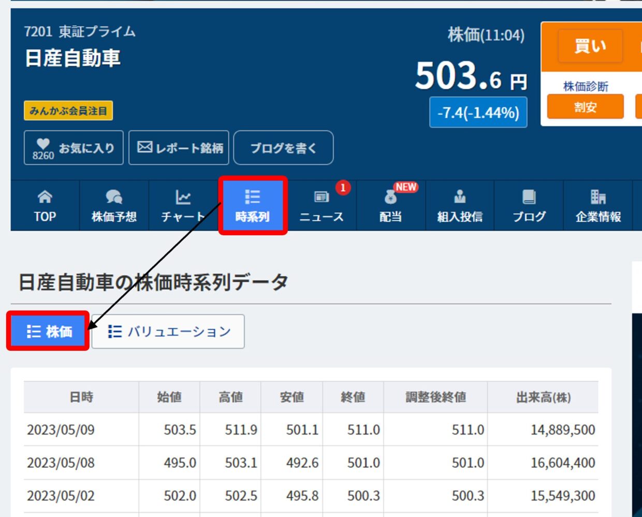
Task: Add stock to お気に入り favorites
Action: [x=74, y=148]
